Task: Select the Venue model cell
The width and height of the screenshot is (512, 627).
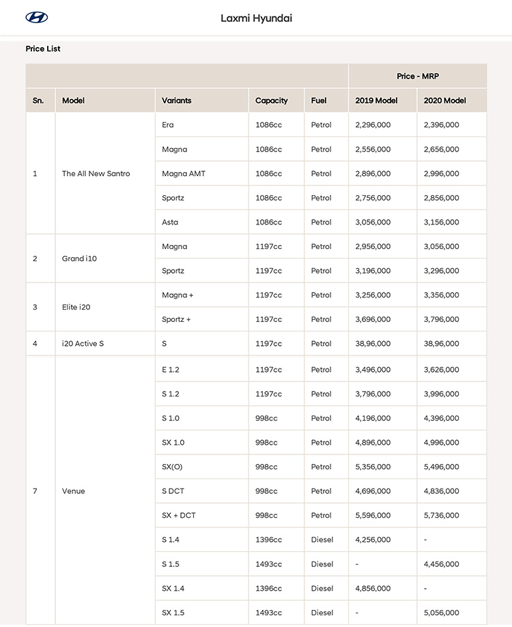Action: coord(73,491)
